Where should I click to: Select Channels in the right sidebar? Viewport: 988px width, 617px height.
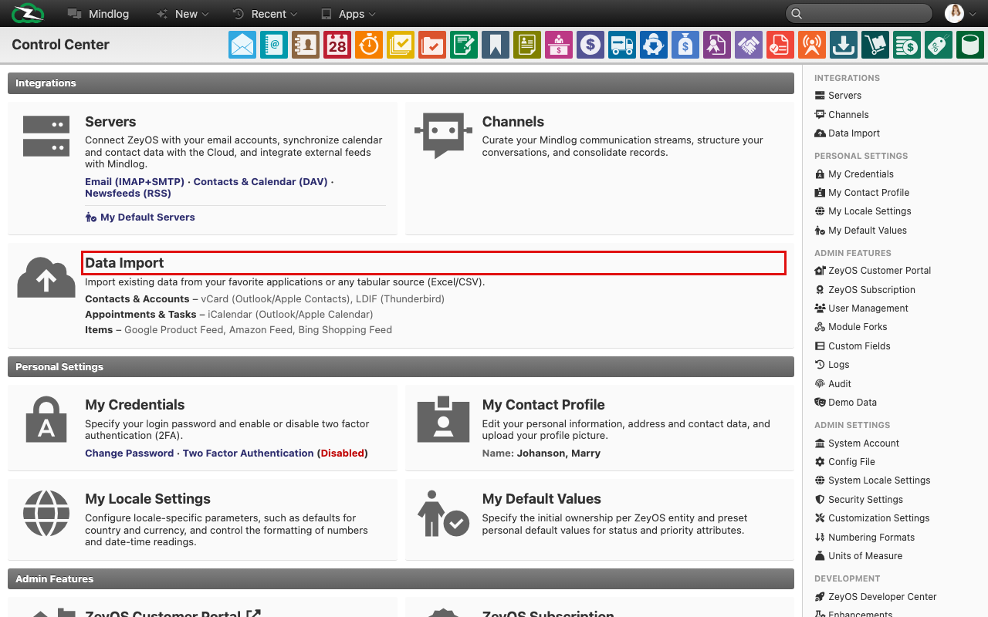[841, 115]
